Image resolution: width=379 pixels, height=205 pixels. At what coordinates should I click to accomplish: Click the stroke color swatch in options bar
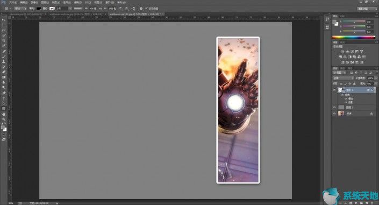(52, 9)
